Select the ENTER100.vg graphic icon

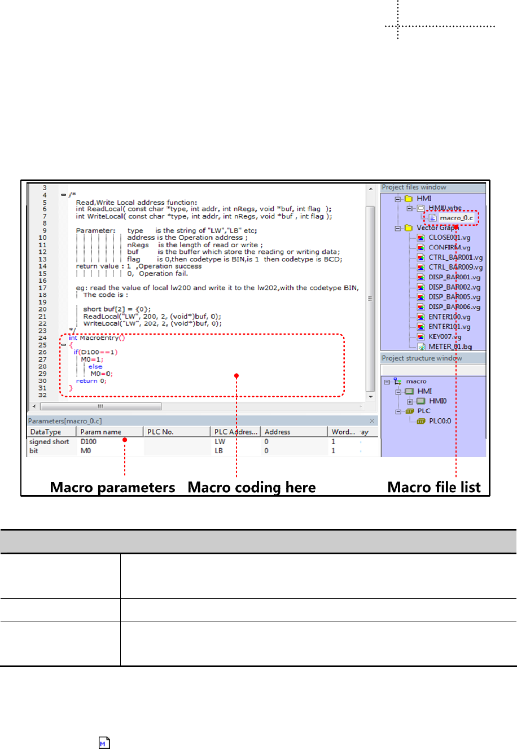(x=420, y=317)
